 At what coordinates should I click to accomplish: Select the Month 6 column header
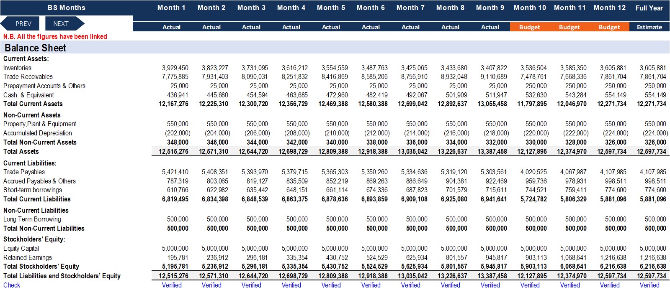pos(371,8)
